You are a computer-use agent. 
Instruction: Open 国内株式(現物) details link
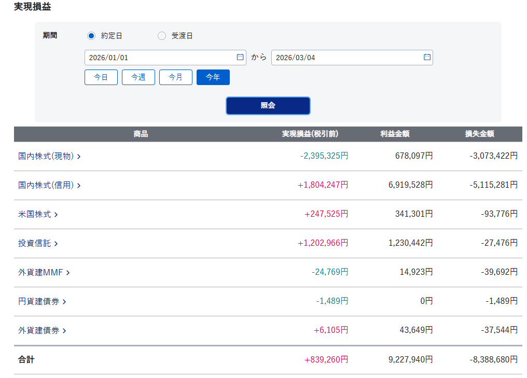point(46,156)
